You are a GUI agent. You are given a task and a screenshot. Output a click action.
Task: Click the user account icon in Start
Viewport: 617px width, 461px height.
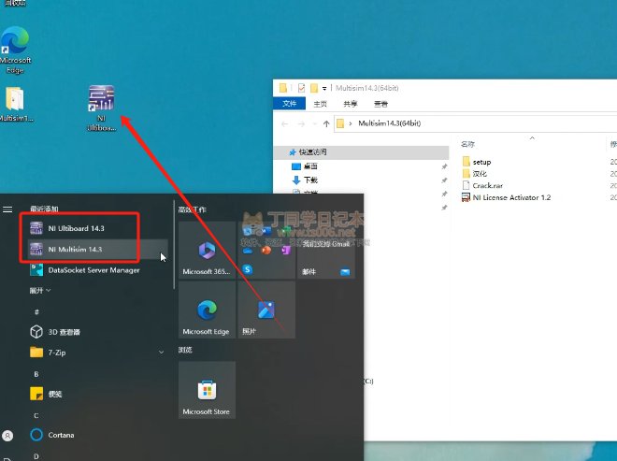[7, 436]
